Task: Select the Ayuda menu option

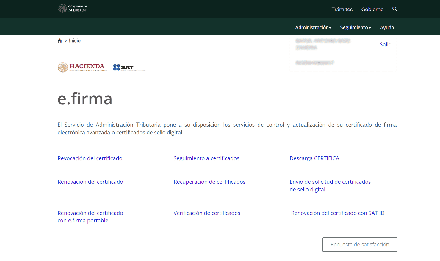Action: pyautogui.click(x=387, y=27)
